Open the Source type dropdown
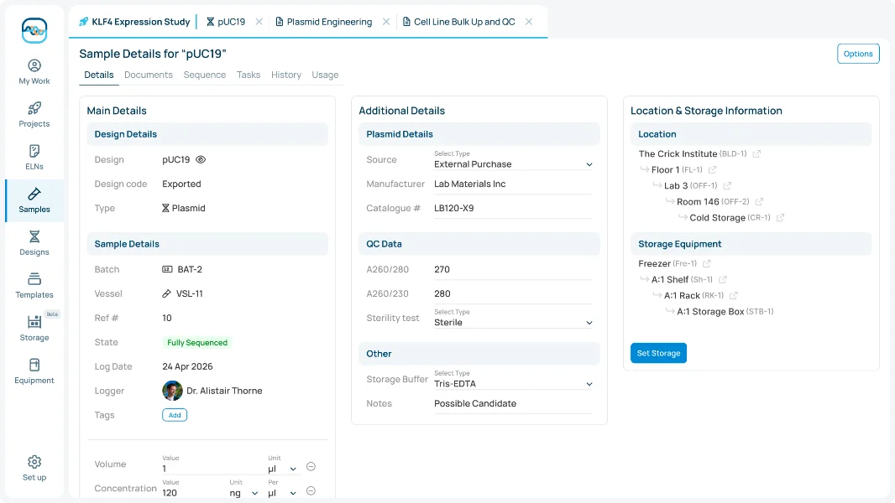 [x=513, y=161]
